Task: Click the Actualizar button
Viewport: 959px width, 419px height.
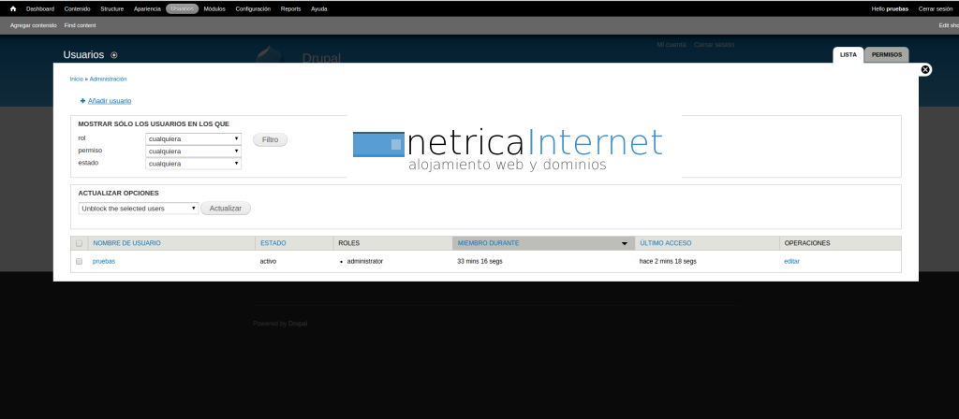Action: pyautogui.click(x=226, y=209)
